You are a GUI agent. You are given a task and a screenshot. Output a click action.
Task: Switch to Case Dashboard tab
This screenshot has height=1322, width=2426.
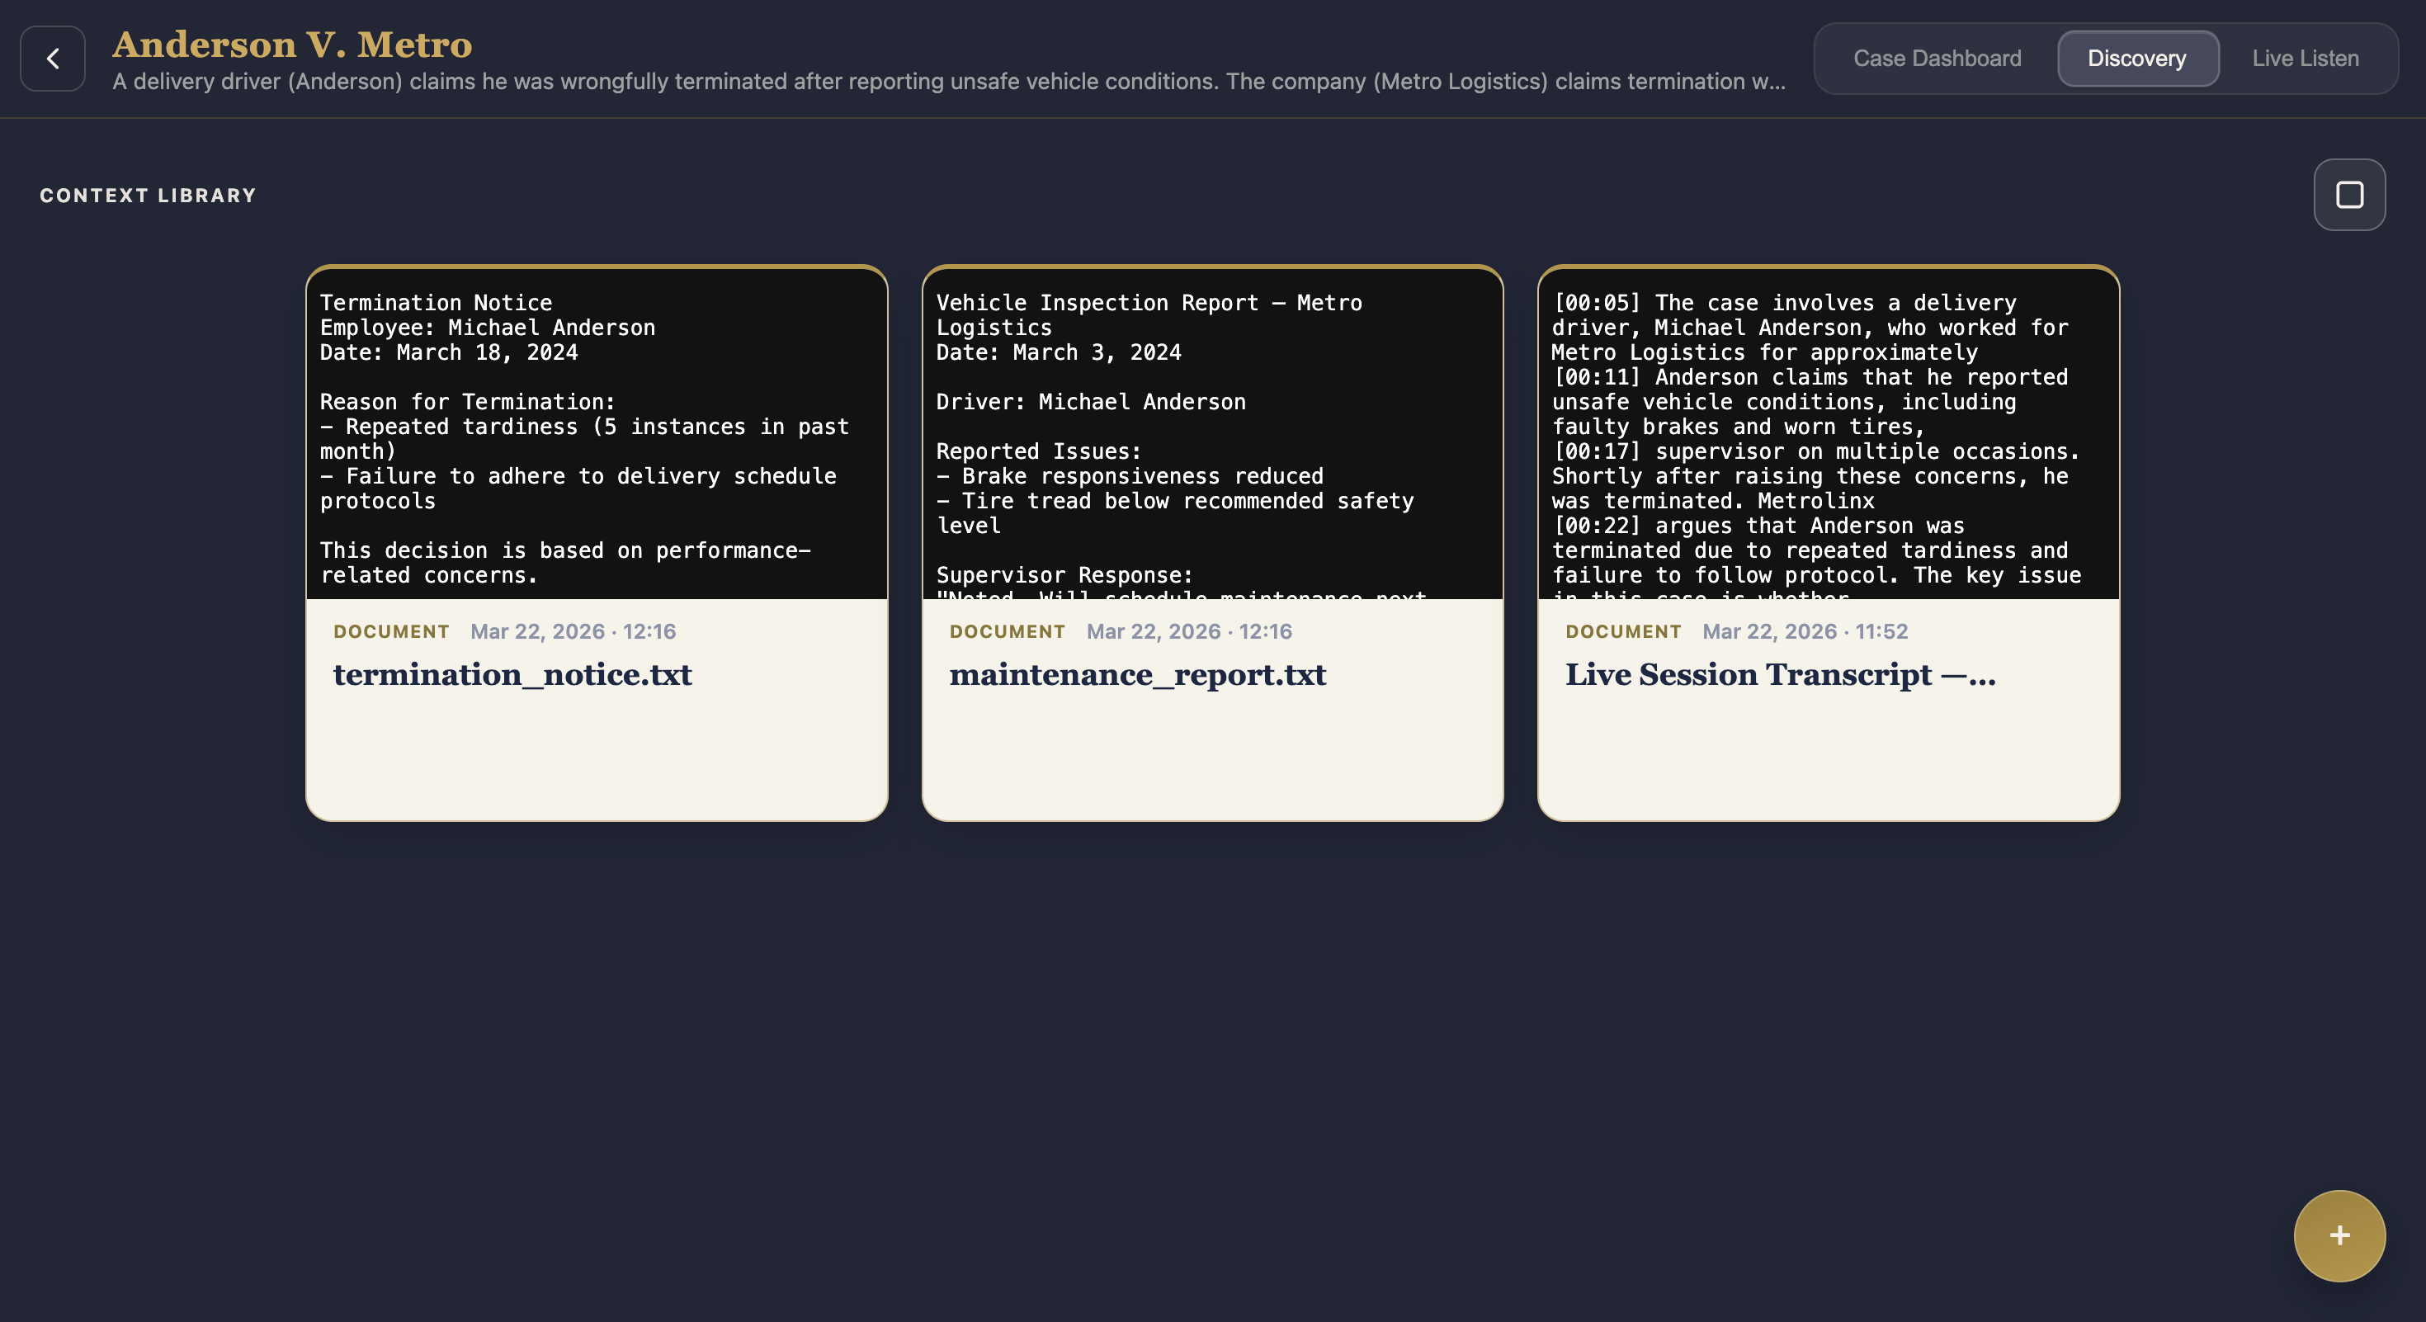coord(1937,59)
